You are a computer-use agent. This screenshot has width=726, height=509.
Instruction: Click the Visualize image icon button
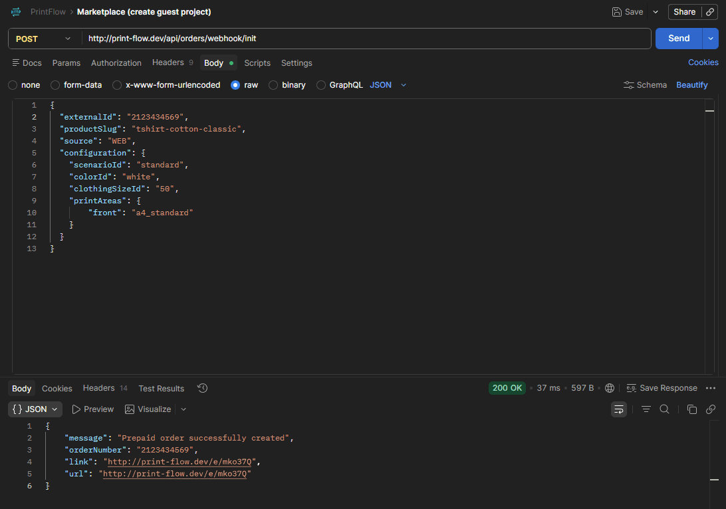tap(148, 409)
